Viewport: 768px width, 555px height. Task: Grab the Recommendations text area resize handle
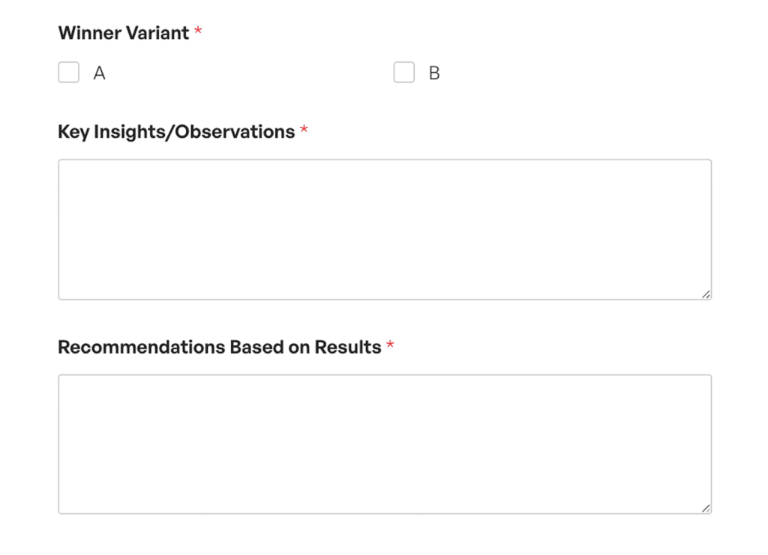click(x=706, y=508)
